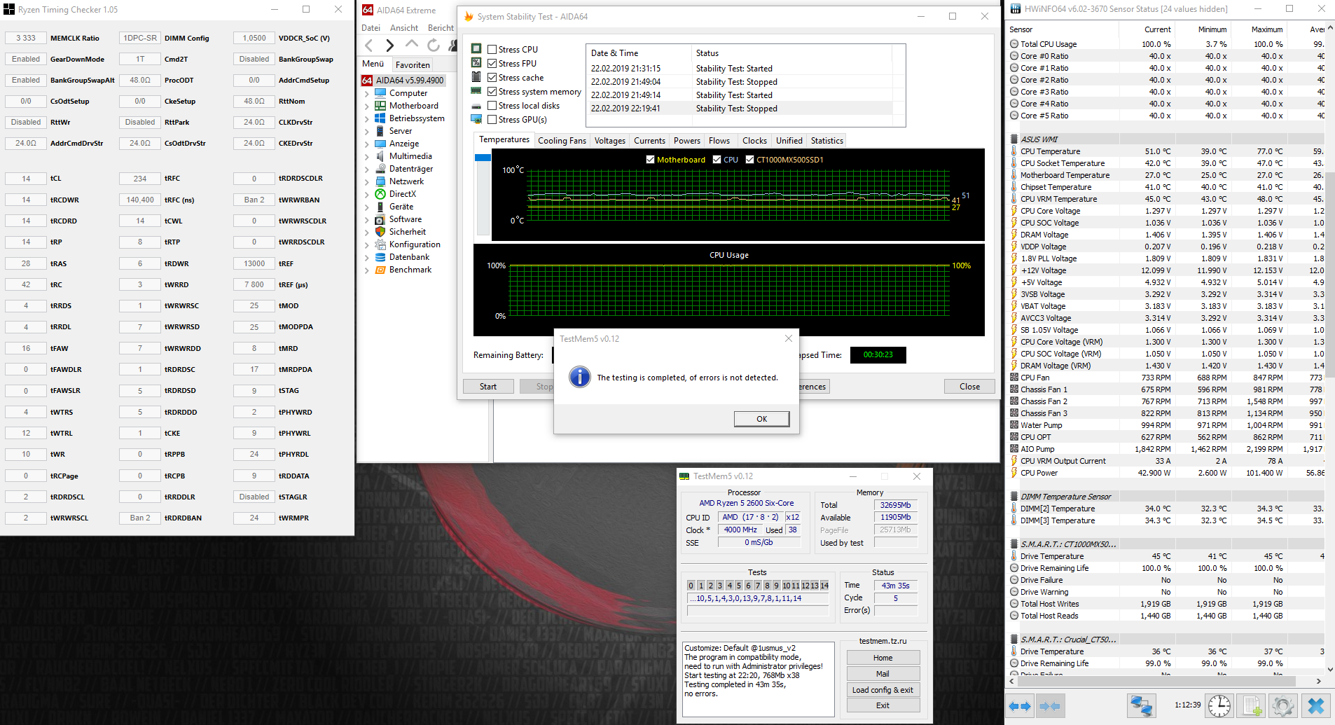Screen dimensions: 1335x725
Task: Expand the Netzwerk tree node
Action: pos(367,181)
